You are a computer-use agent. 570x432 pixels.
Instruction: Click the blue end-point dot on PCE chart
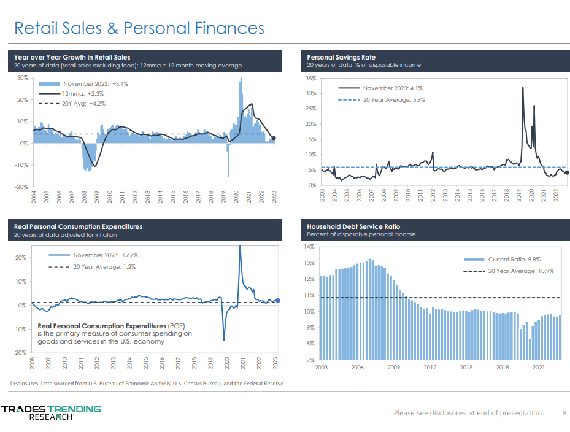277,301
